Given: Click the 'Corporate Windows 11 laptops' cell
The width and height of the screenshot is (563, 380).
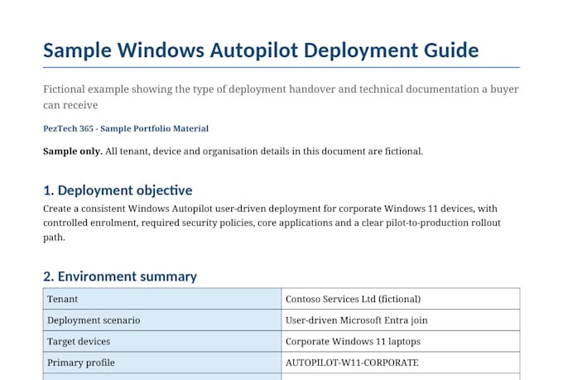Looking at the screenshot, I should [x=401, y=341].
